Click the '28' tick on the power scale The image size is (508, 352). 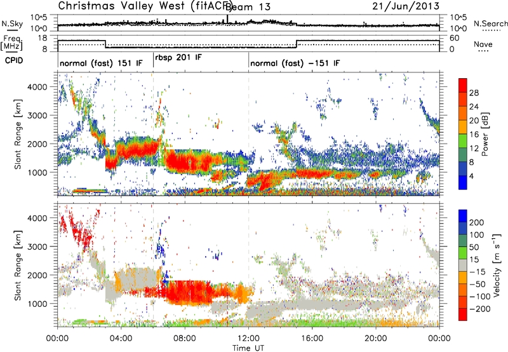[x=474, y=93]
